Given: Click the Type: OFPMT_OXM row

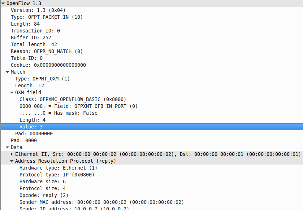Looking at the screenshot, I should 42,79.
